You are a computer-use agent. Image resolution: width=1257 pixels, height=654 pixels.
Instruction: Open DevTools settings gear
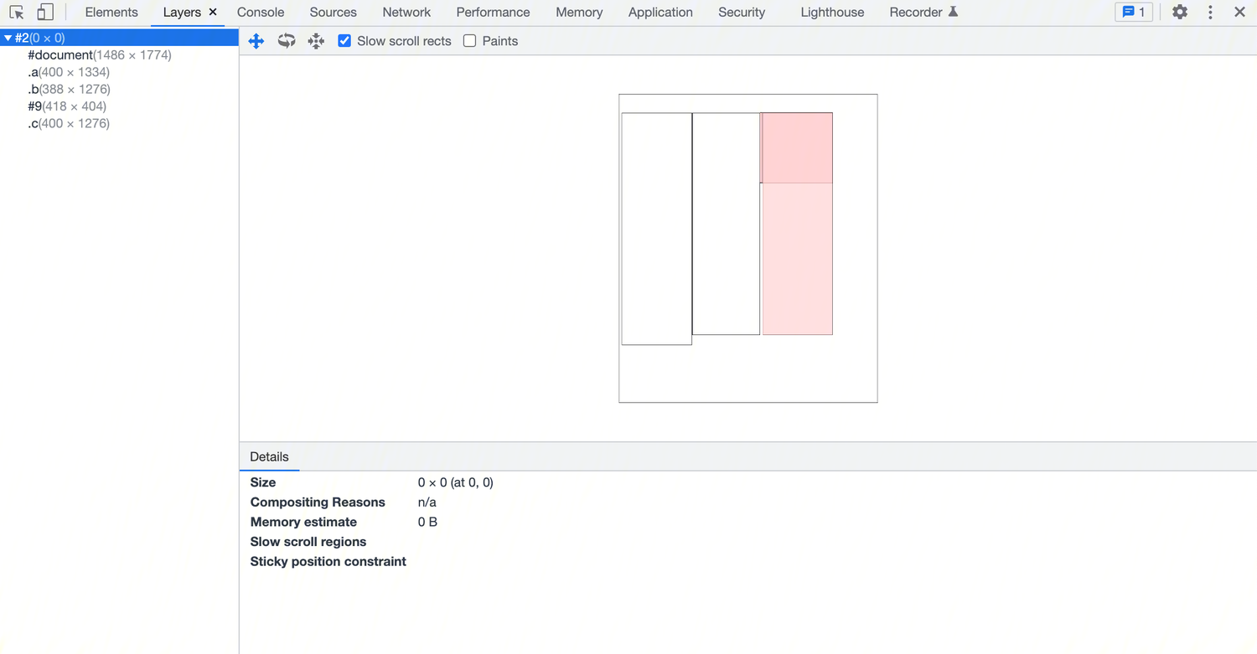[x=1180, y=13]
